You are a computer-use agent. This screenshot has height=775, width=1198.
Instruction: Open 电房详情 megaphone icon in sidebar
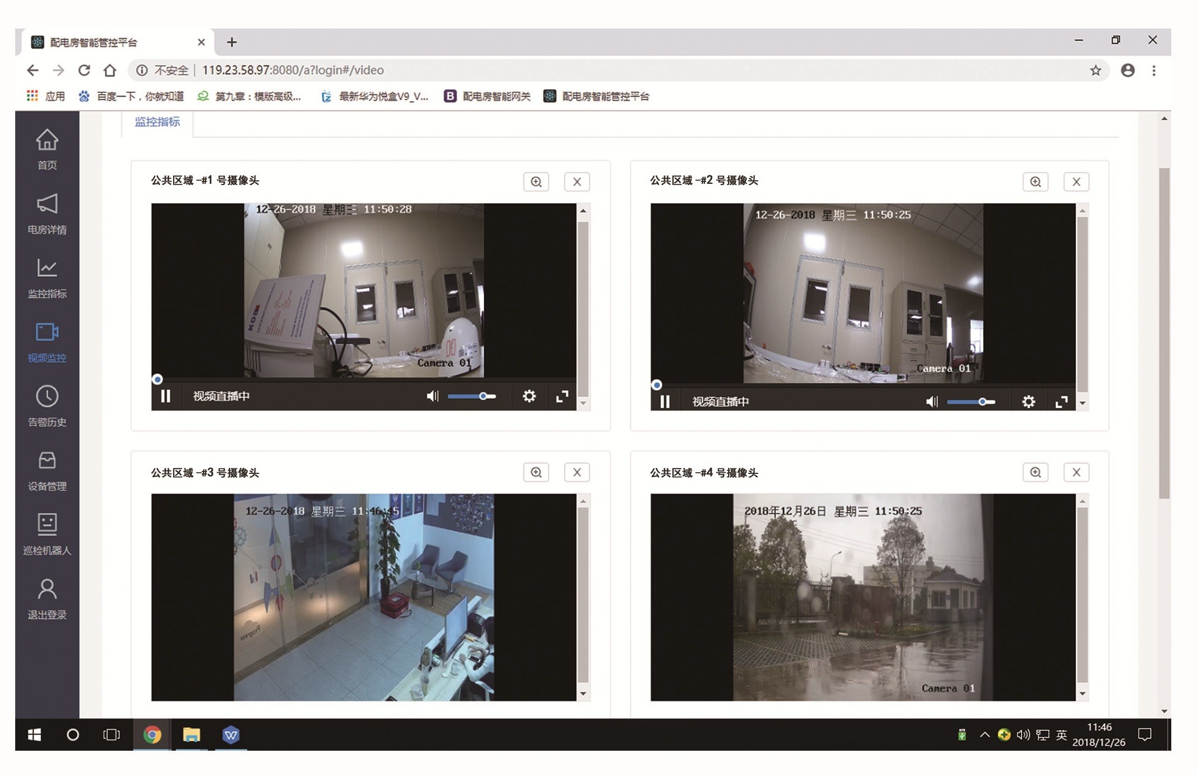[x=47, y=205]
